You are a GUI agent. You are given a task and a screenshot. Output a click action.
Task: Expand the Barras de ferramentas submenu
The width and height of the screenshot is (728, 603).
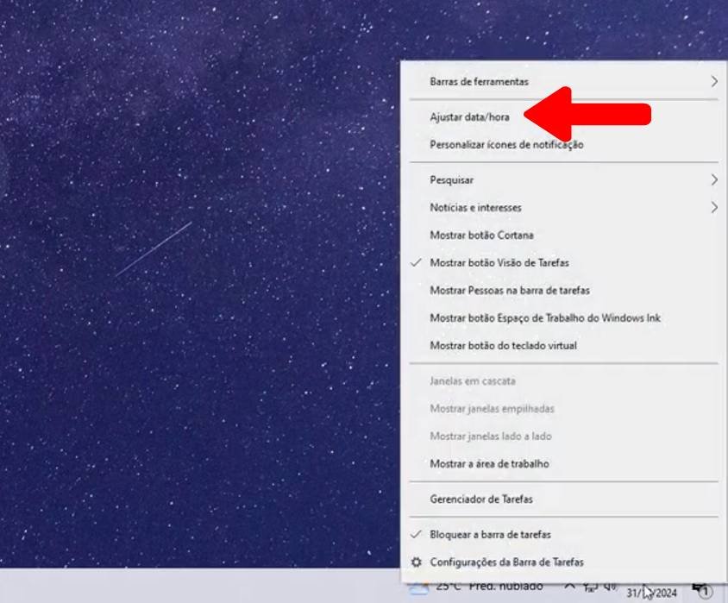coord(713,81)
